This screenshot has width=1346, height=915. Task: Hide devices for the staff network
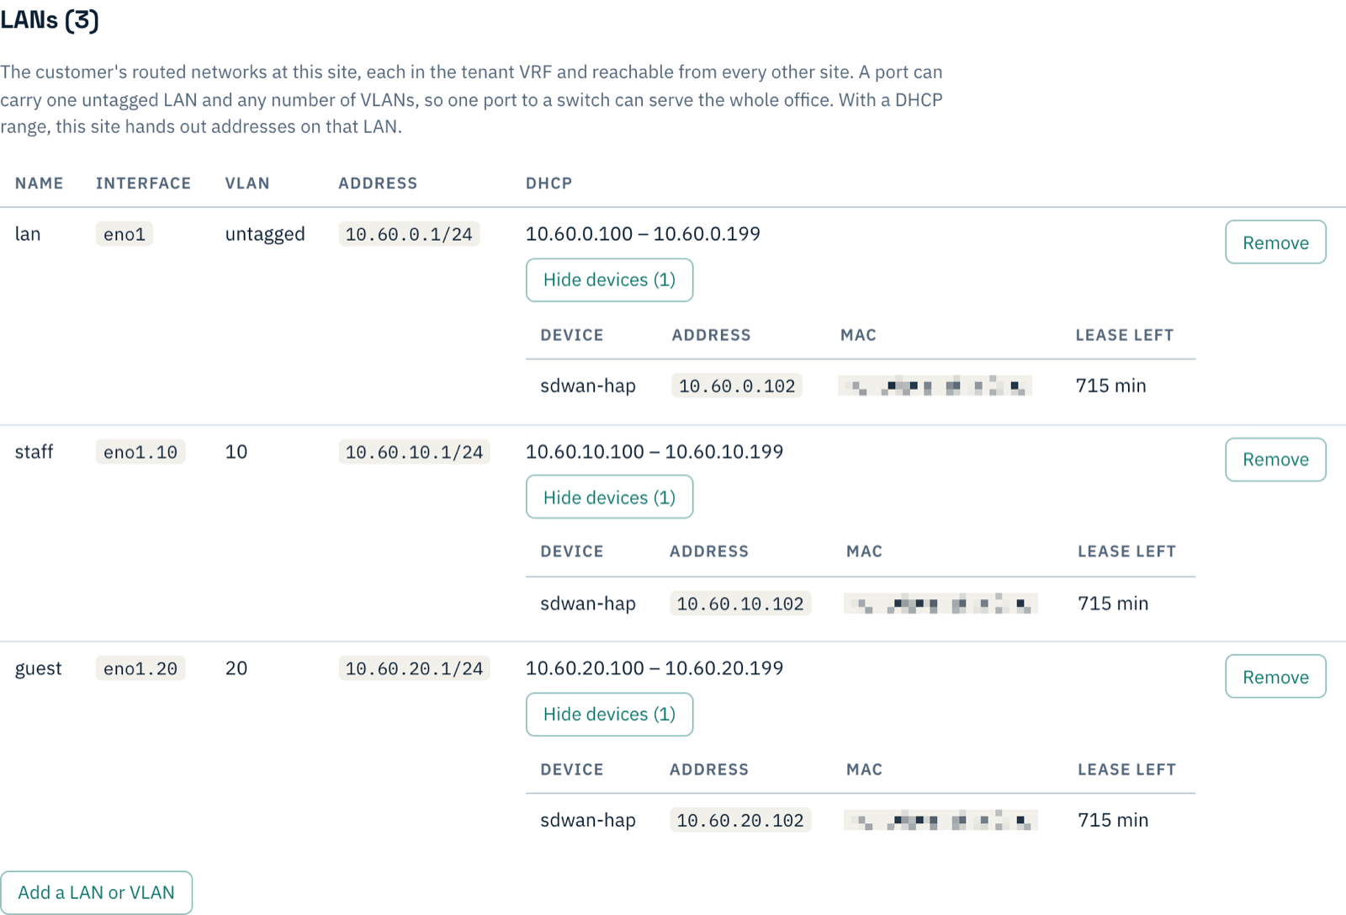pyautogui.click(x=609, y=497)
